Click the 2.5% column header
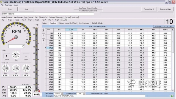176x99 pixels. pyautogui.click(x=71, y=30)
